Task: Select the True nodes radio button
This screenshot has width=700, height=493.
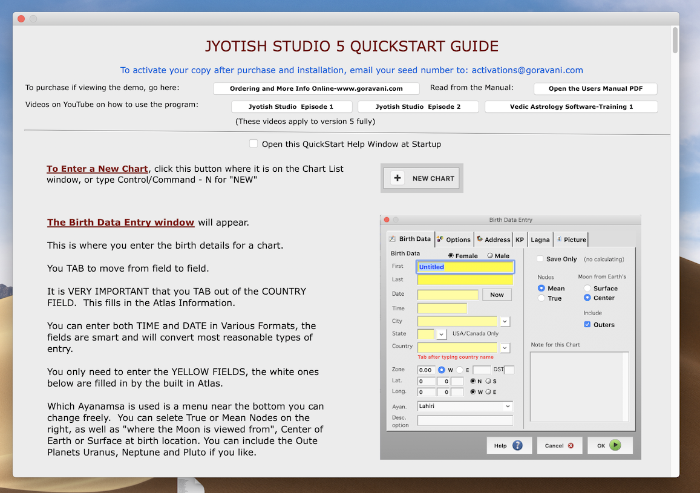Action: pos(541,298)
